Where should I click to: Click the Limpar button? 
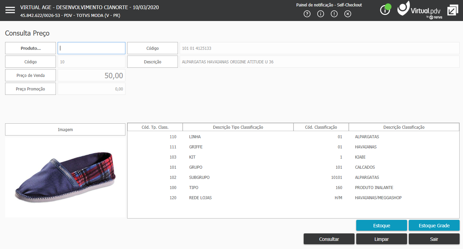point(382,239)
